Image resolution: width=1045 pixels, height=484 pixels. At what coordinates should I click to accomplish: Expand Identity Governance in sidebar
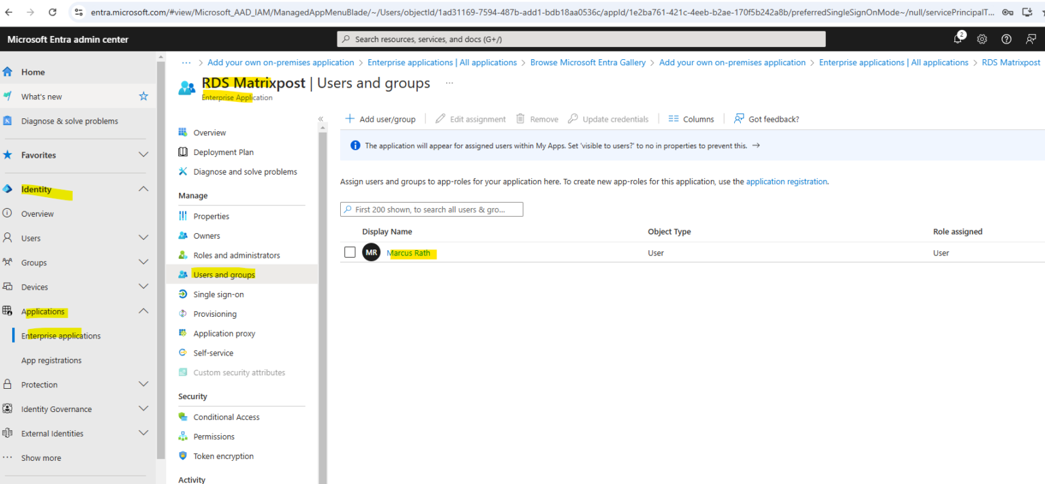click(x=144, y=409)
